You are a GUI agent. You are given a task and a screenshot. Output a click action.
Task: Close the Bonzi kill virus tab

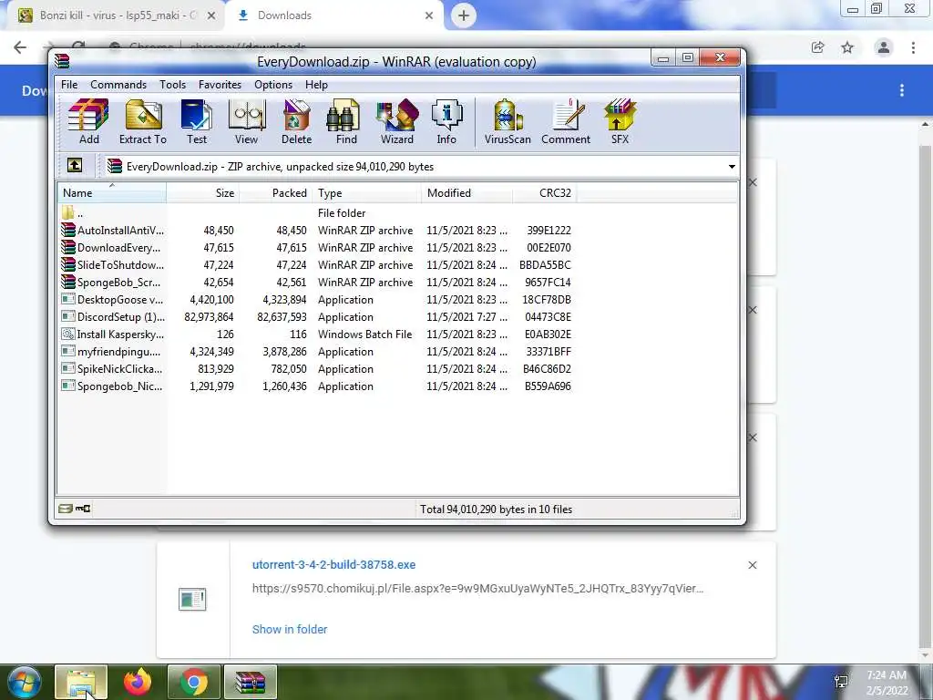tap(211, 15)
